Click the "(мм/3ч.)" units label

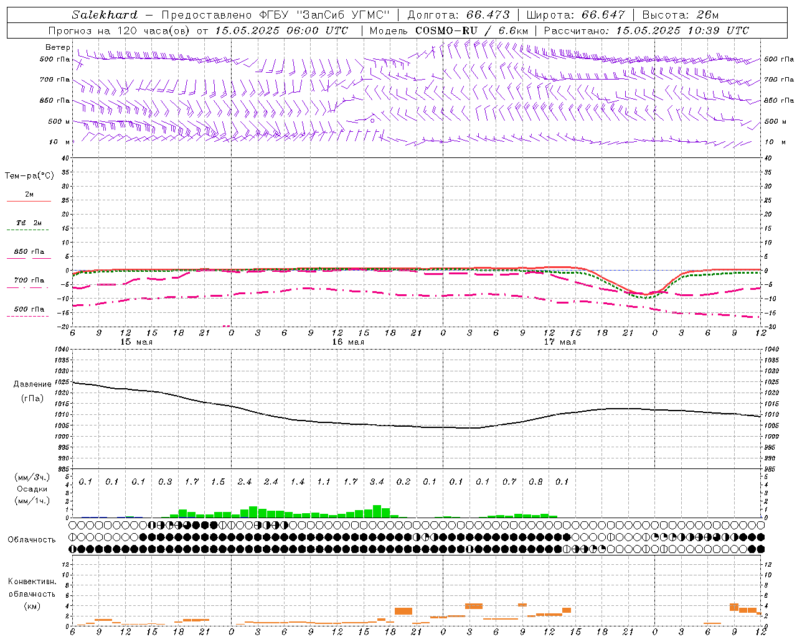pyautogui.click(x=32, y=477)
